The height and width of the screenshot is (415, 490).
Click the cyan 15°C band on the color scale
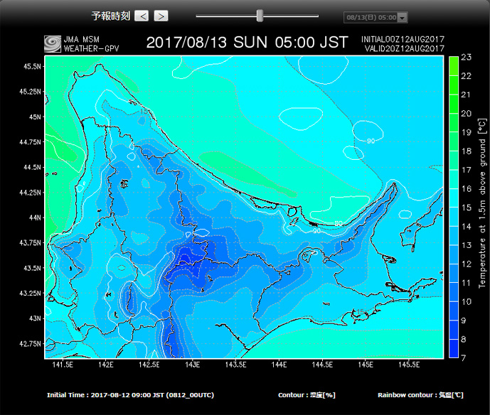point(452,207)
